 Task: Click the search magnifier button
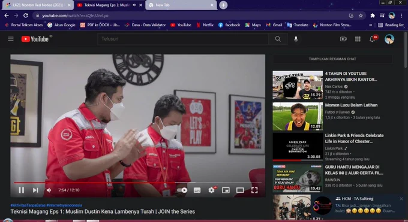point(278,39)
